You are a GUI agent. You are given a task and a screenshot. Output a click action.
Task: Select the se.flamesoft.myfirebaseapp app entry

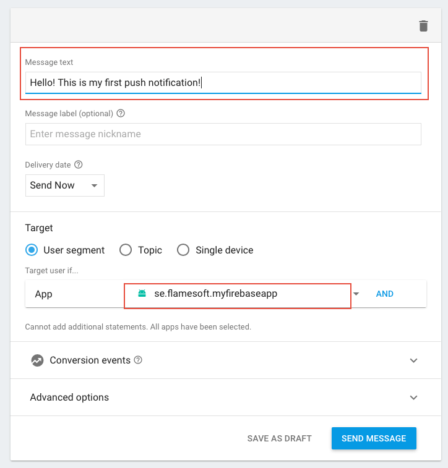215,294
